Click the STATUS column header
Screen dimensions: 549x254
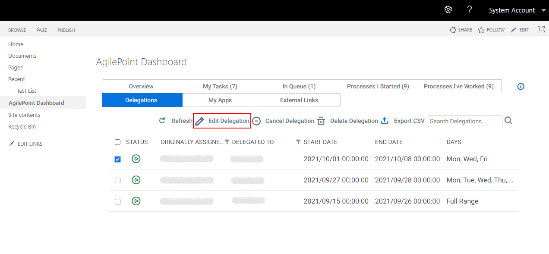tap(137, 142)
